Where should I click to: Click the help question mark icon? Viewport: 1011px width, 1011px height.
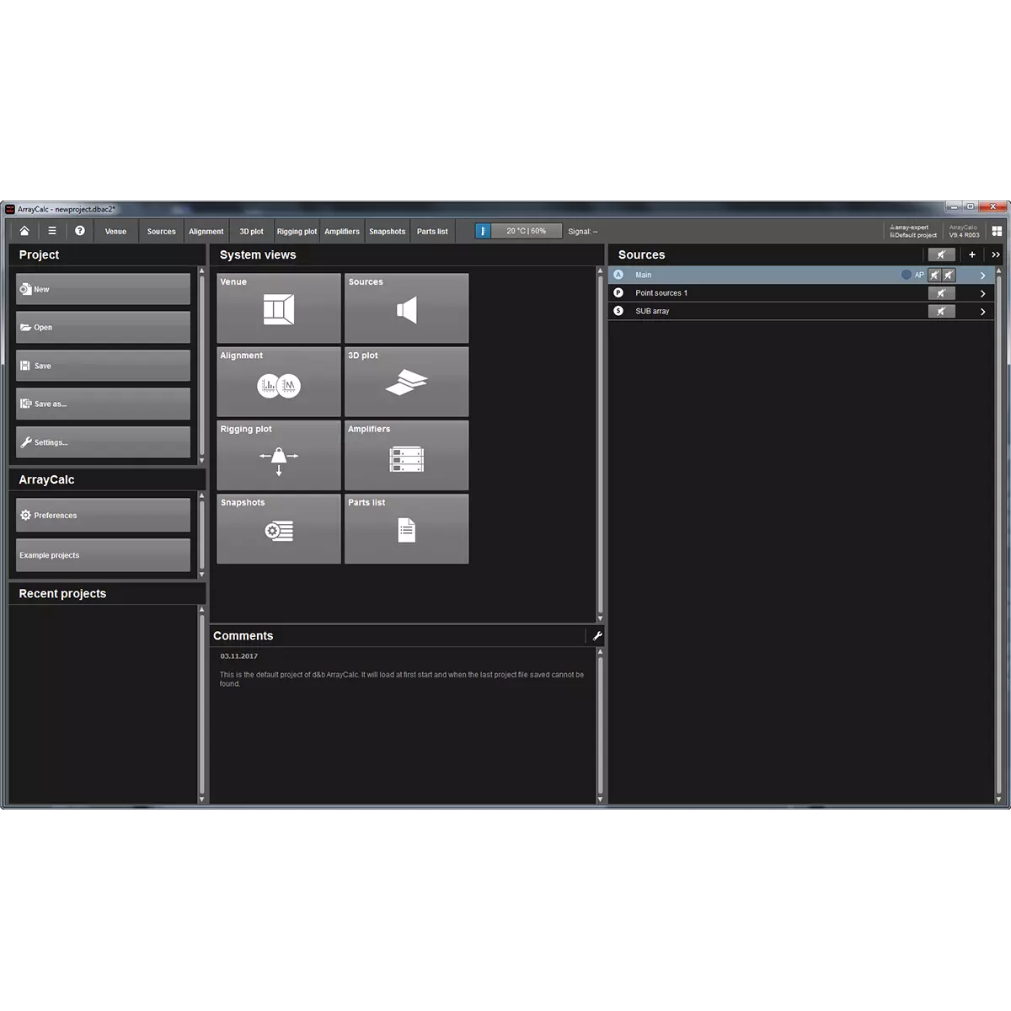80,231
